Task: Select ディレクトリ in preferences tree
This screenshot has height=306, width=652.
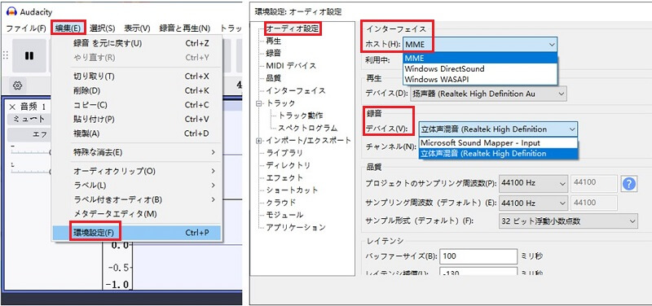Action: point(288,165)
